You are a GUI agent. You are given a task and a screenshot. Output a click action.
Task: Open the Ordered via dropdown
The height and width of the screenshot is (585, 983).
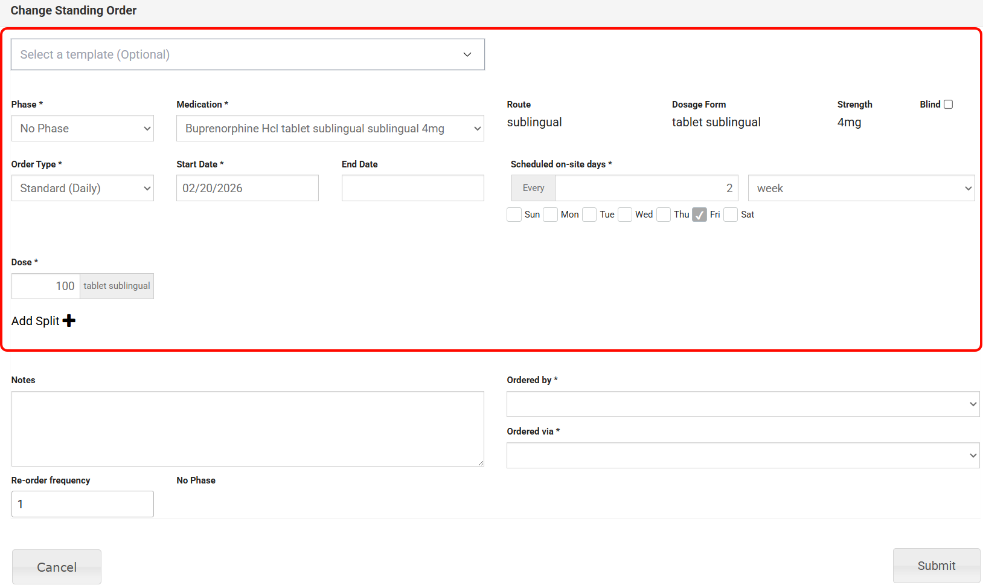(x=742, y=456)
